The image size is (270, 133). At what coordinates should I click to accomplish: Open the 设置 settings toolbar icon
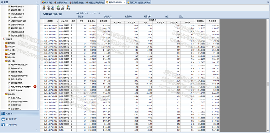pos(44,8)
